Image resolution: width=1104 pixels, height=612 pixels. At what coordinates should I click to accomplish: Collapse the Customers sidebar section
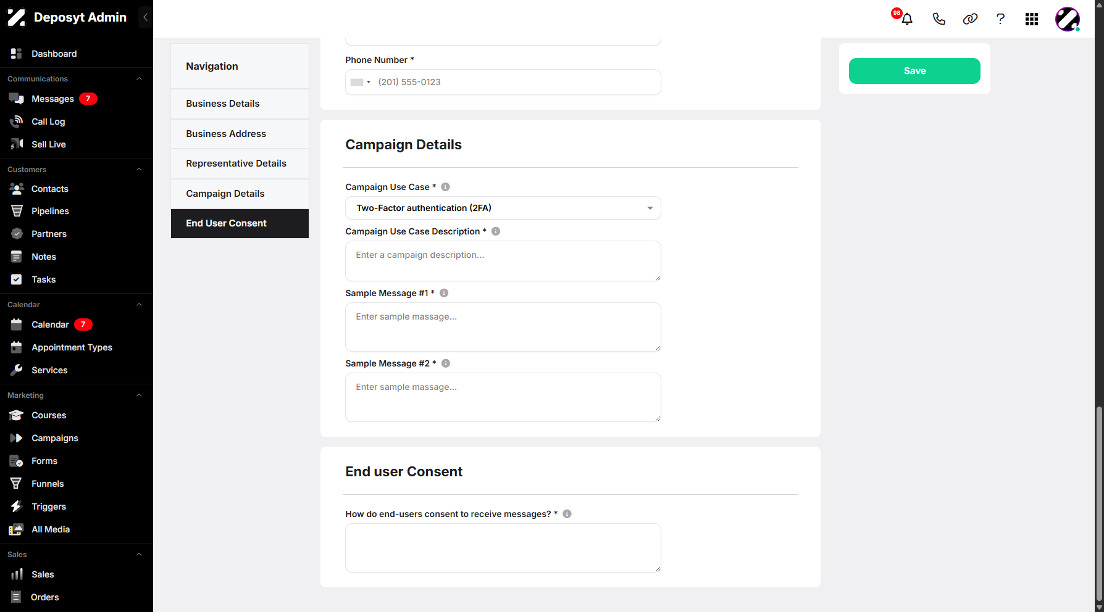(x=139, y=170)
